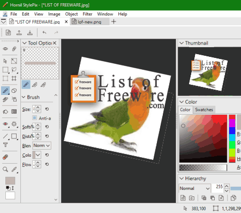Select the crop grid tool
Image resolution: width=241 pixels, height=213 pixels.
[x=14, y=78]
